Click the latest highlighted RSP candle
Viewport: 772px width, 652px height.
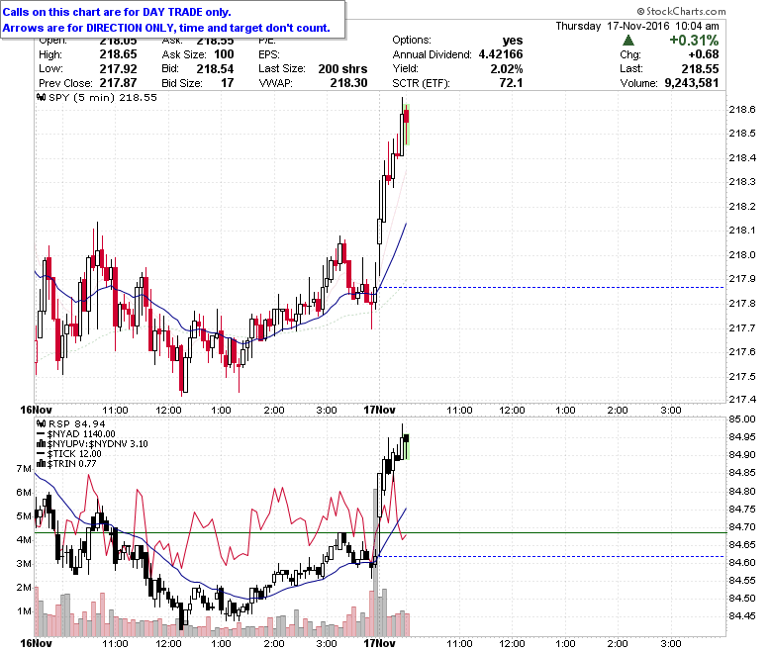(407, 447)
